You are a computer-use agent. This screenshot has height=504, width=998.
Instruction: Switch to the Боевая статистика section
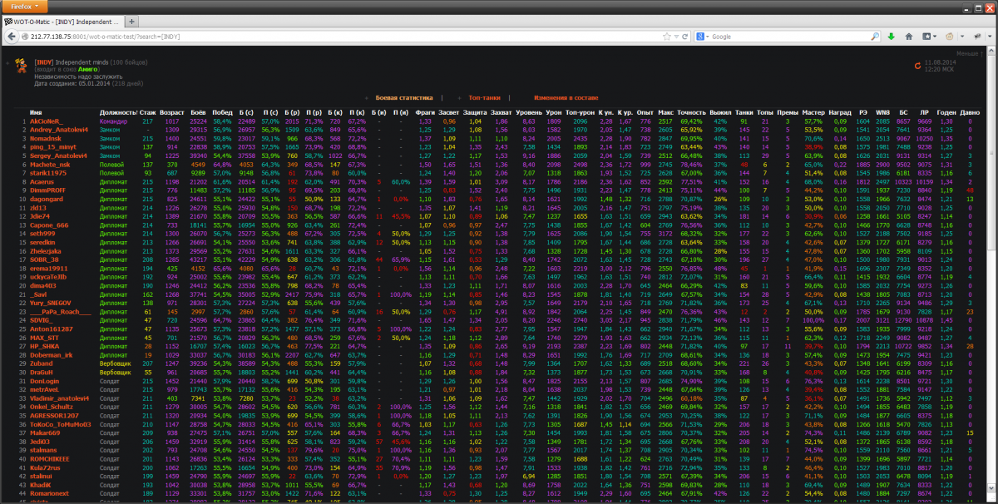[x=403, y=98]
